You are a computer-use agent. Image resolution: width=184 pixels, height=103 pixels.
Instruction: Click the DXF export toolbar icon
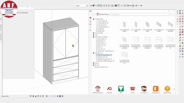coord(131,5)
